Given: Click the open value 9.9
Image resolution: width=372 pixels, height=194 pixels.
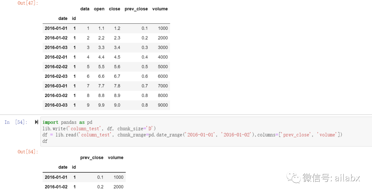Looking at the screenshot, I should tap(101, 105).
